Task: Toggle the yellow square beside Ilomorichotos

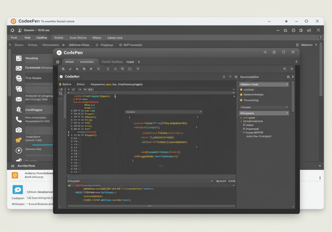Action: point(241,95)
